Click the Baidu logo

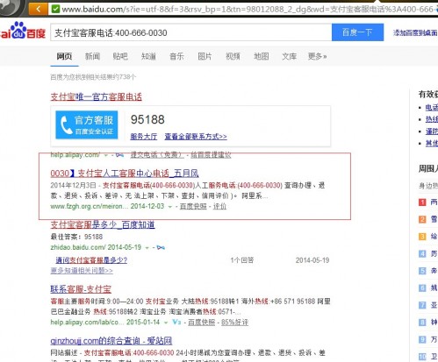pyautogui.click(x=23, y=31)
